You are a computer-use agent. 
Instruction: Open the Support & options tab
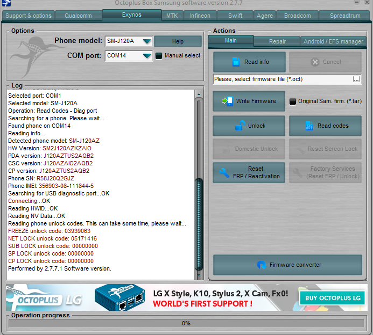29,16
